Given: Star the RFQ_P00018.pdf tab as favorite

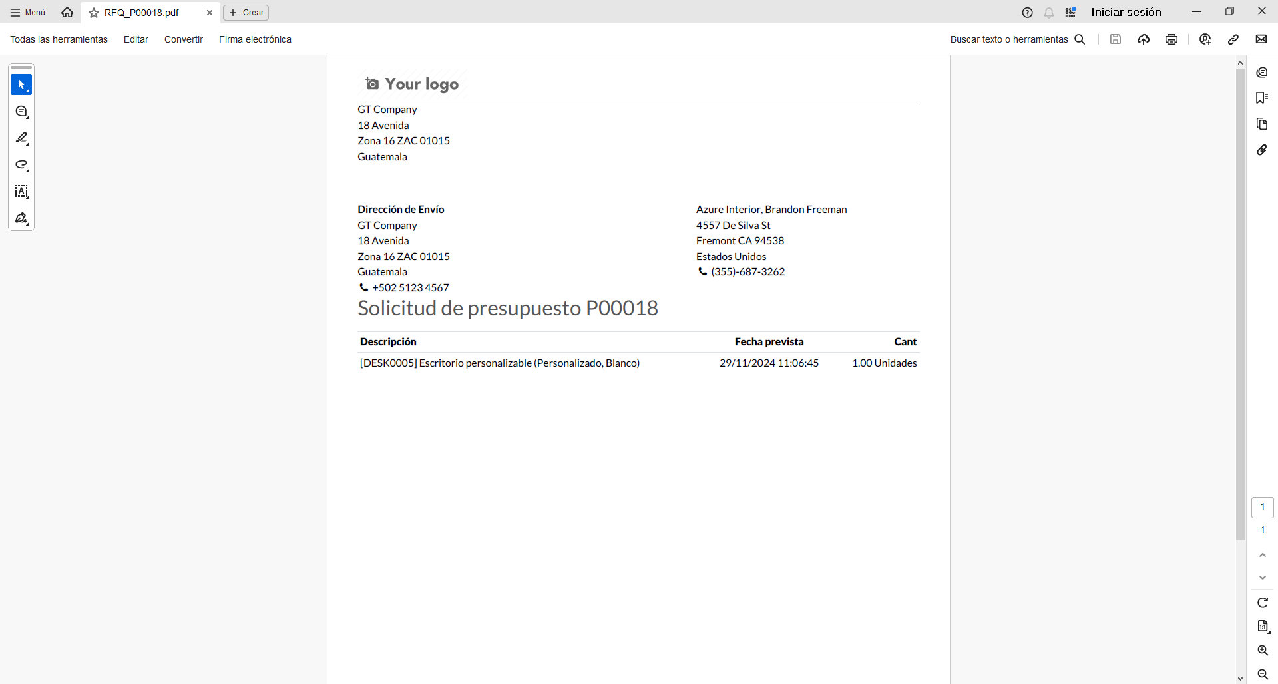Looking at the screenshot, I should pyautogui.click(x=94, y=13).
